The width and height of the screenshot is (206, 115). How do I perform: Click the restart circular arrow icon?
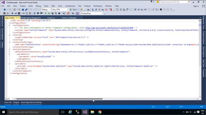(56, 13)
